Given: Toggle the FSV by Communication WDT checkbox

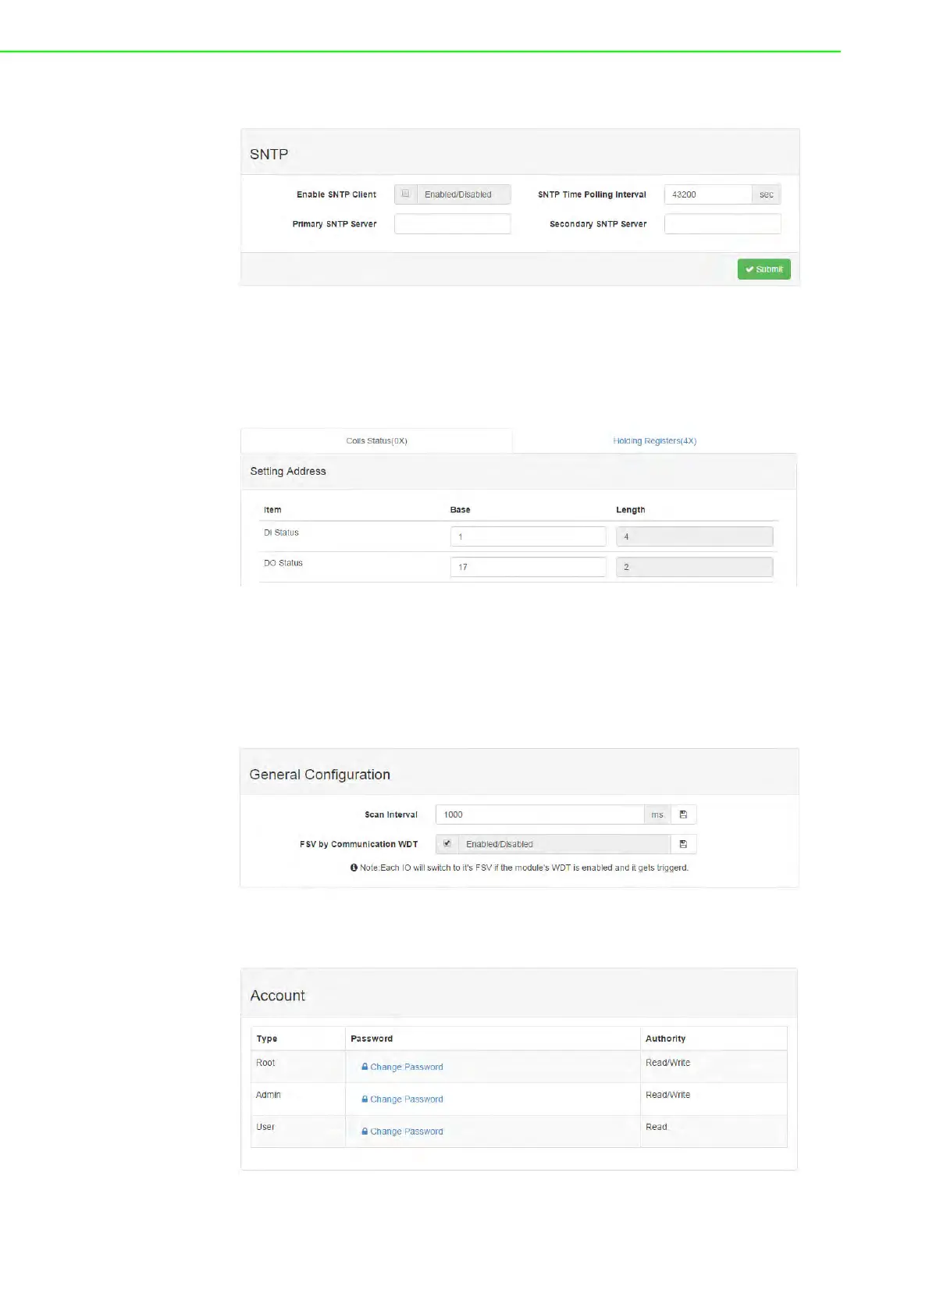Looking at the screenshot, I should pyautogui.click(x=447, y=843).
